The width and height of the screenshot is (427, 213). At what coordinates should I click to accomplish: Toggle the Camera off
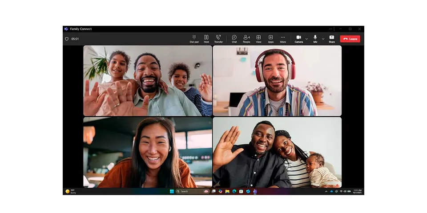pyautogui.click(x=299, y=39)
